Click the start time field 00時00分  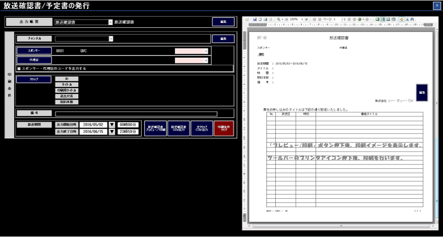pos(128,125)
